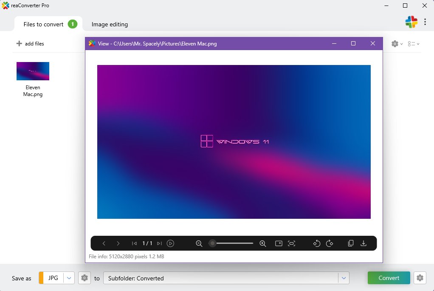
Task: Open conversion settings gear beside Convert
Action: click(420, 278)
